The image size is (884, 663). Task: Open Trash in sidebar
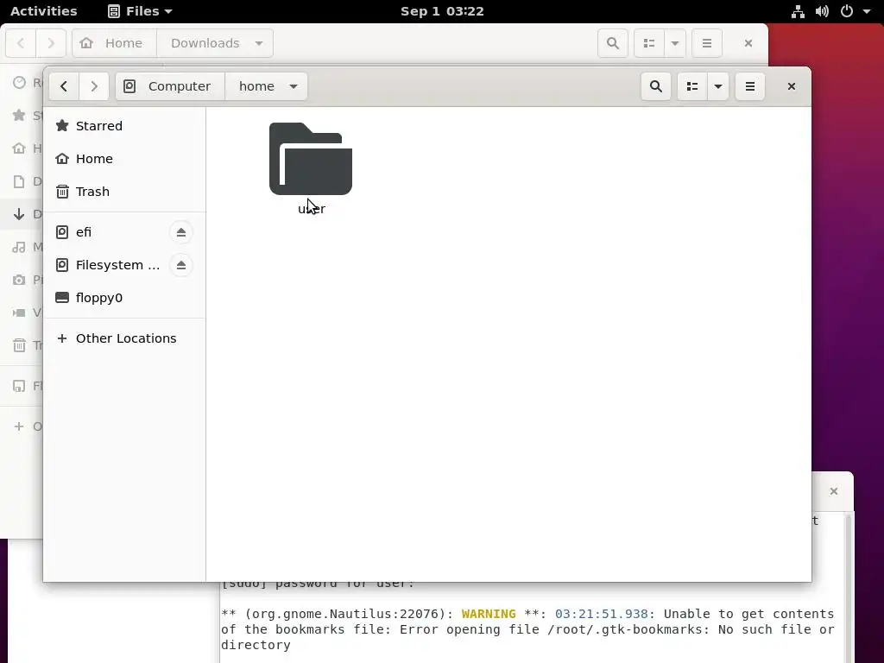[124, 192]
